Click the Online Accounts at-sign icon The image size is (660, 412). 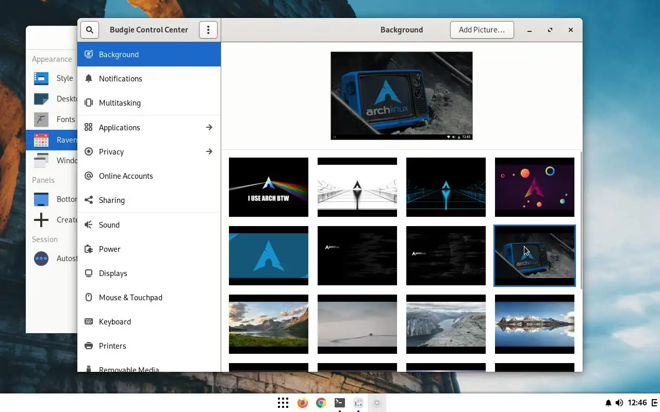point(89,176)
